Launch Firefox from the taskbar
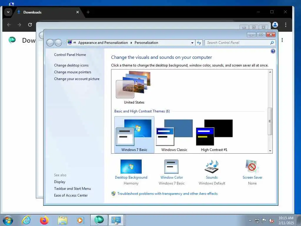Screen dimensions: 301x226 [x=44, y=220]
